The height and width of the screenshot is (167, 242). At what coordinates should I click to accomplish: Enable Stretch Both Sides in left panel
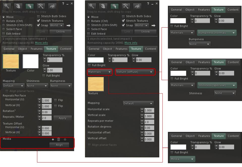coord(39,16)
